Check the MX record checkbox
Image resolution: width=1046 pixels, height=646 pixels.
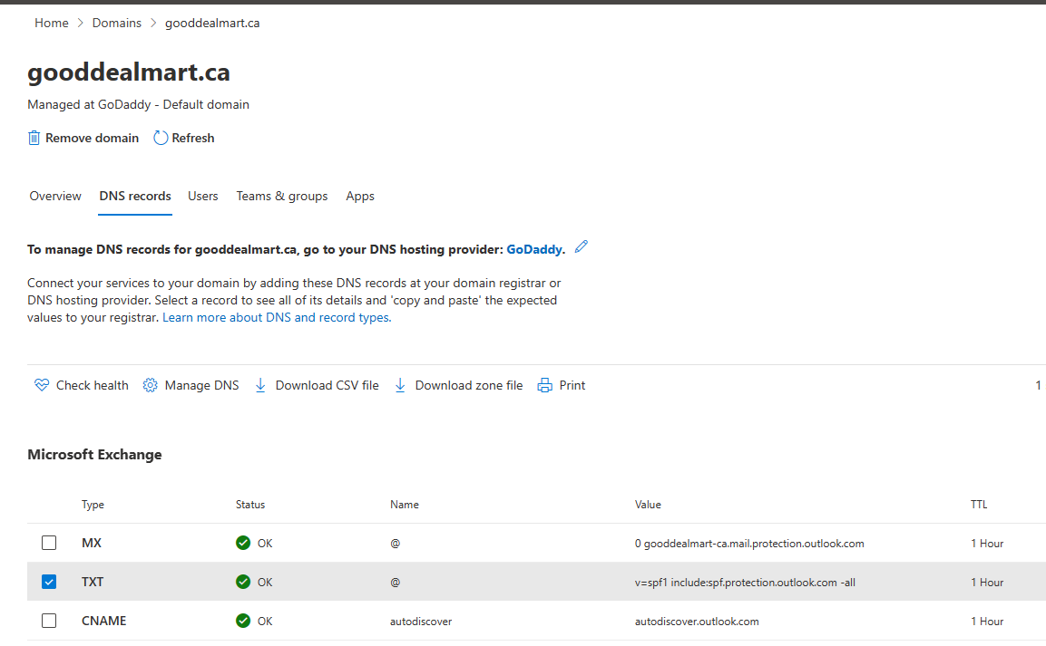pos(49,543)
